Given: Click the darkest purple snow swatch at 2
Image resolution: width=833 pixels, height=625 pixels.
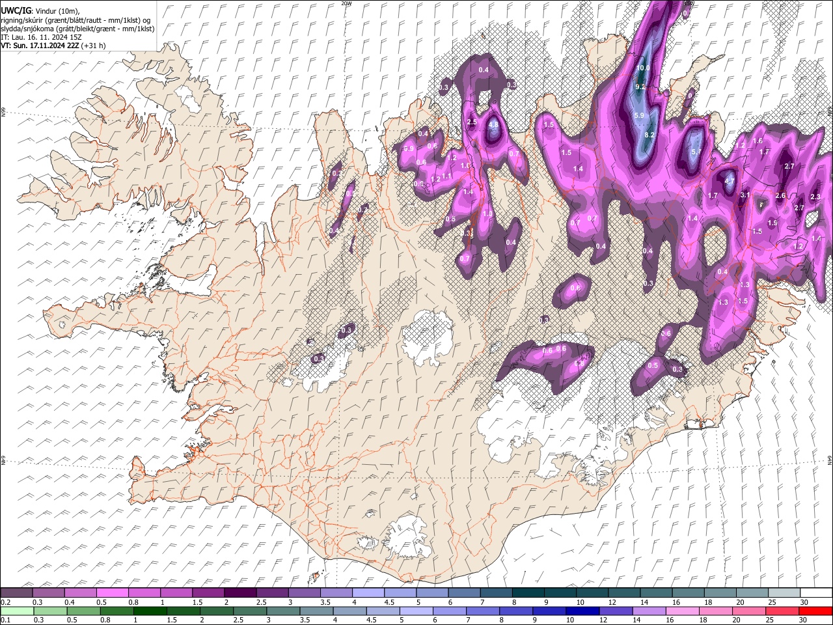Looking at the screenshot, I should [240, 593].
